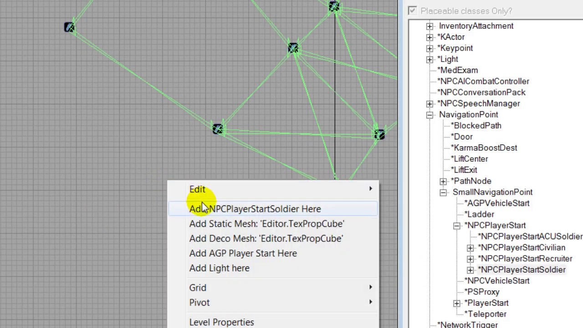Viewport: 583px width, 328px height.
Task: Select the *NPCSpeechManager class label
Action: 478,103
